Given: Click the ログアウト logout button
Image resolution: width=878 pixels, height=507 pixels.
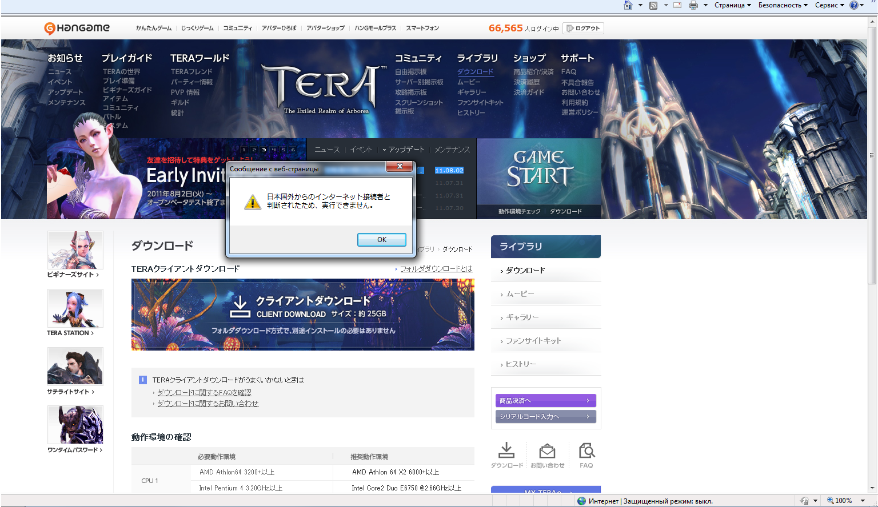Looking at the screenshot, I should [x=584, y=28].
